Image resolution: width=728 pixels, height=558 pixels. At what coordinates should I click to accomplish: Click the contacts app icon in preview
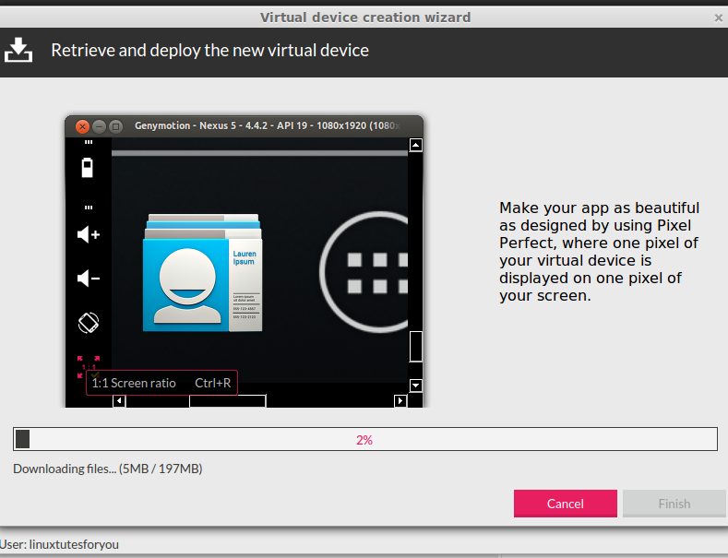(x=203, y=273)
